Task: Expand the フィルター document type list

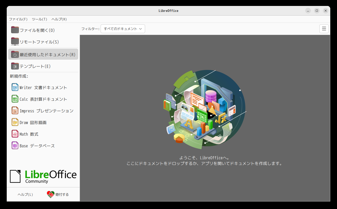Action: (x=123, y=29)
